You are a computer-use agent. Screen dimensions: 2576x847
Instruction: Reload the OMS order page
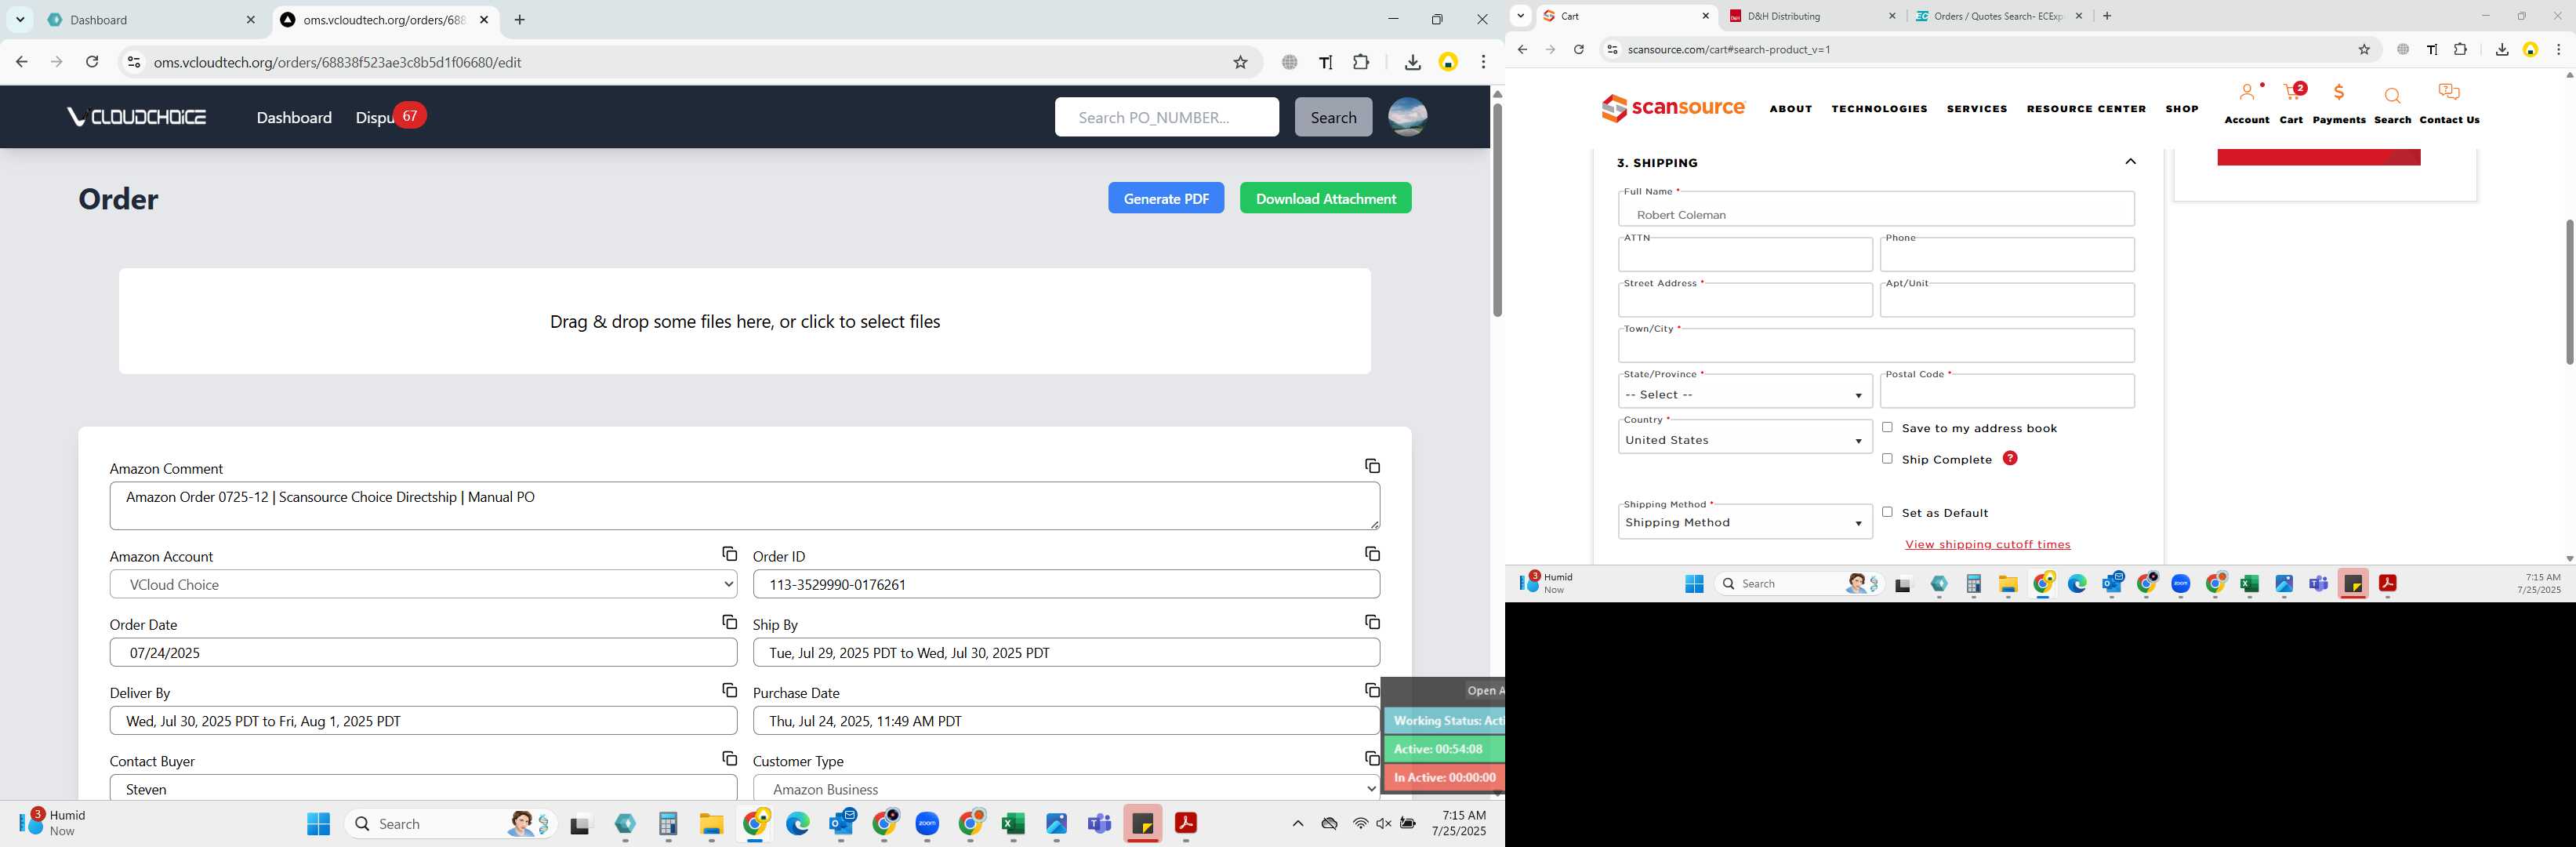coord(92,62)
